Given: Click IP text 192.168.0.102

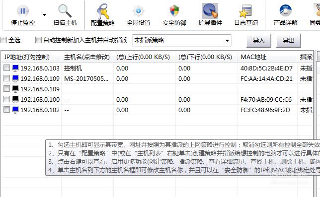Looking at the screenshot, I should coord(40,110).
